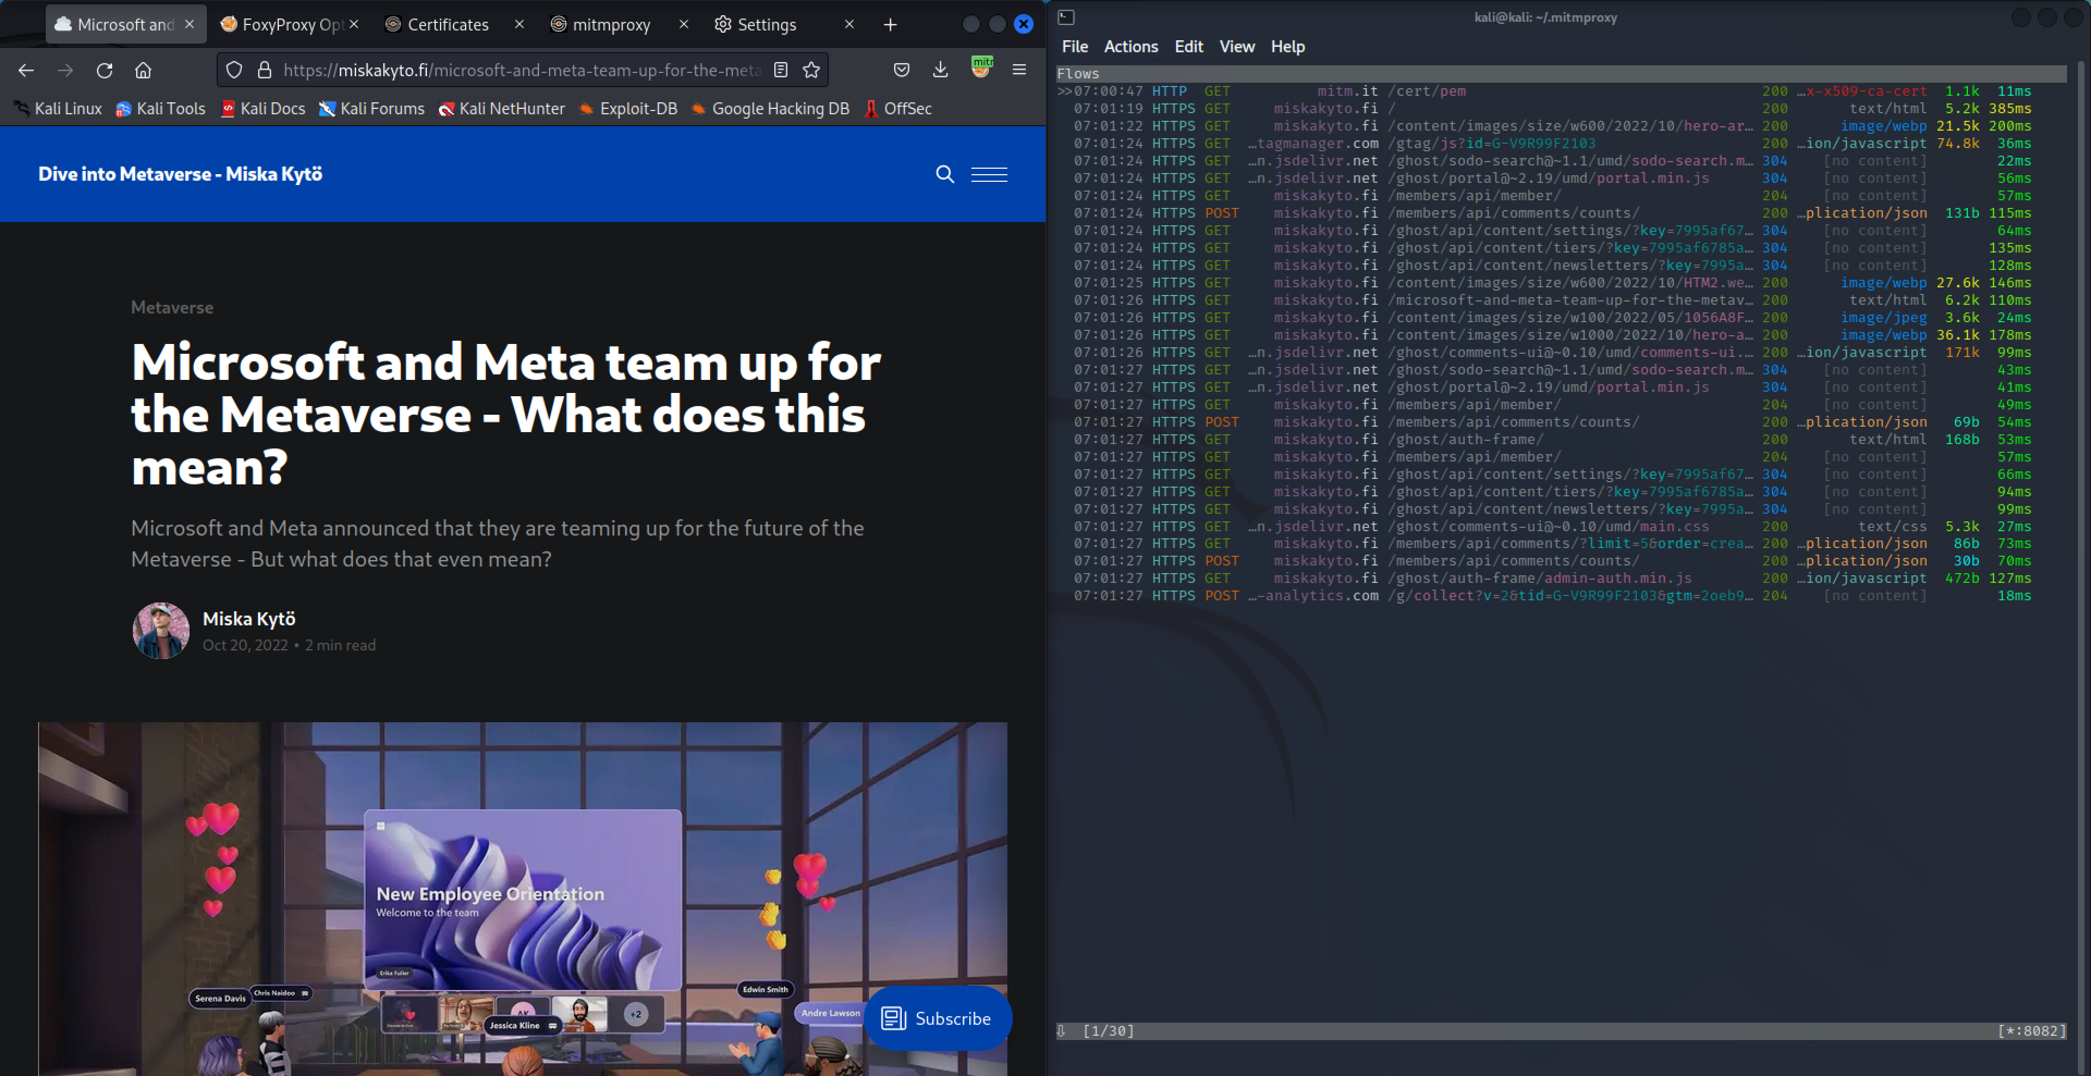Screen dimensions: 2091x1076
Task: Open the Pocket save icon
Action: point(901,71)
